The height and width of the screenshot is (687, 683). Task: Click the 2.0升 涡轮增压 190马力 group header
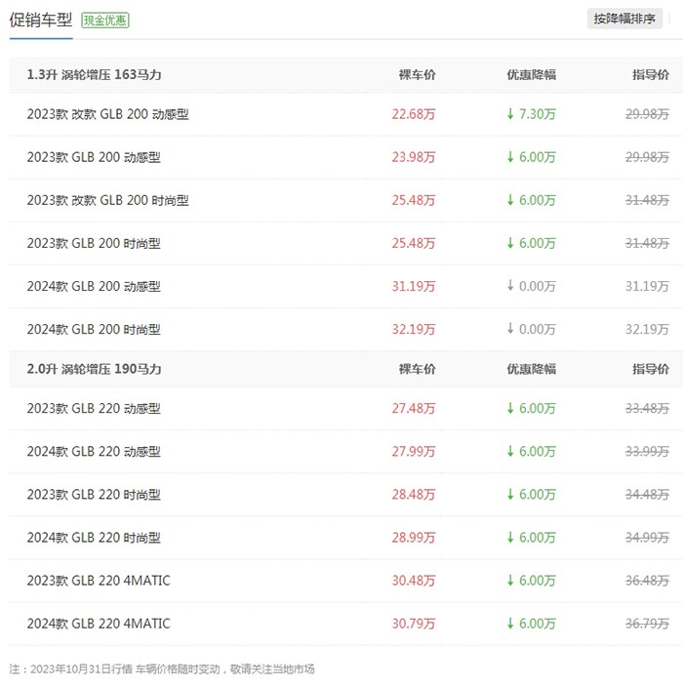tap(94, 369)
